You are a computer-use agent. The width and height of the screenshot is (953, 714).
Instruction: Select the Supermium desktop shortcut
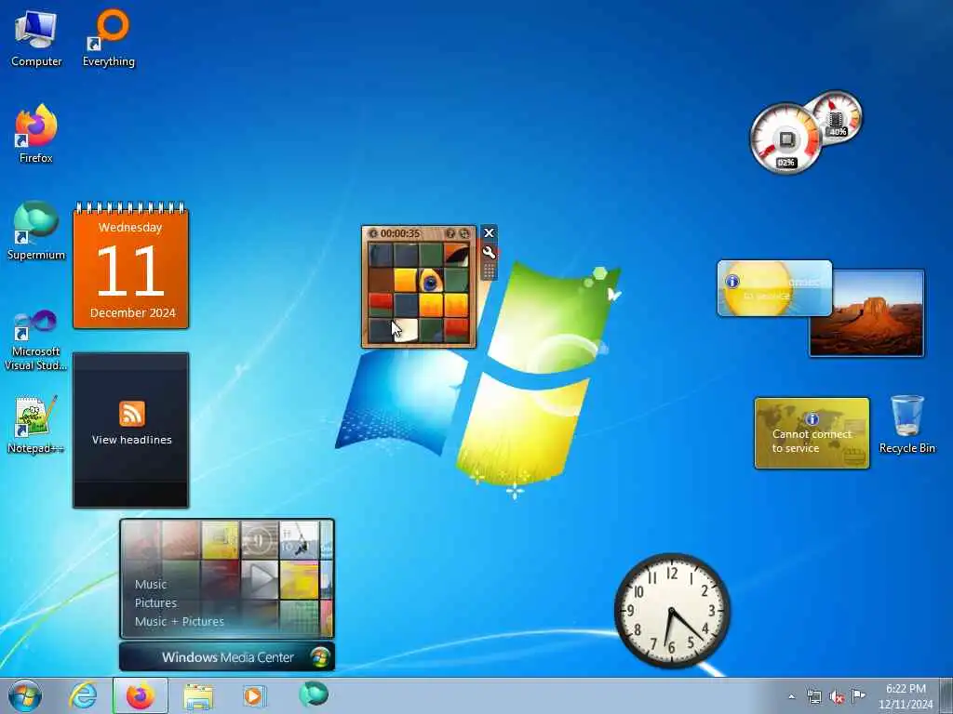pos(36,231)
